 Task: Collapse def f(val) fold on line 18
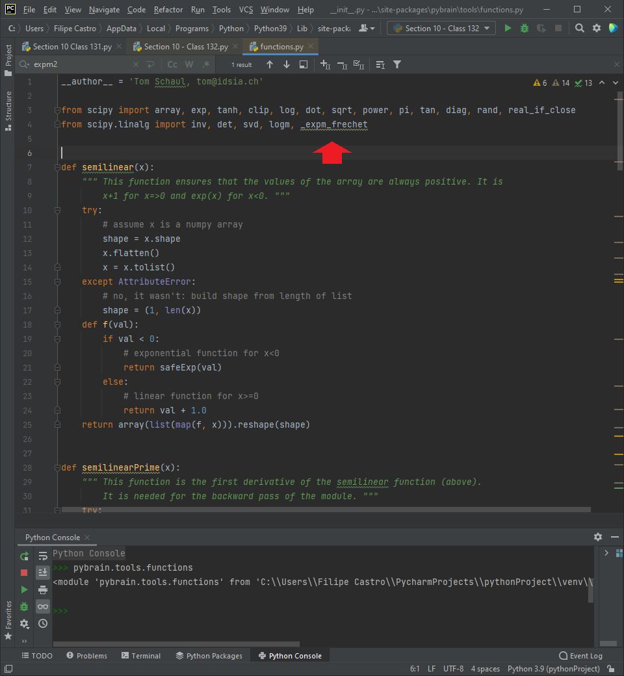tap(57, 324)
